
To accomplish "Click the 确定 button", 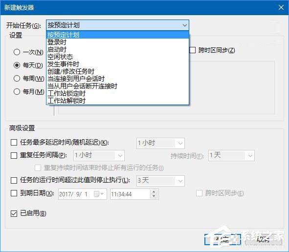I will coord(222,239).
